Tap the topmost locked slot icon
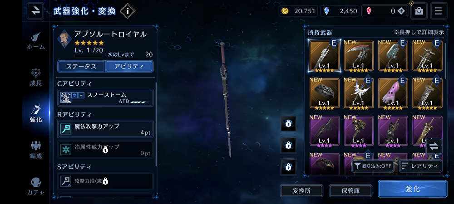Viewport: 454px width, 204px height. click(x=288, y=124)
